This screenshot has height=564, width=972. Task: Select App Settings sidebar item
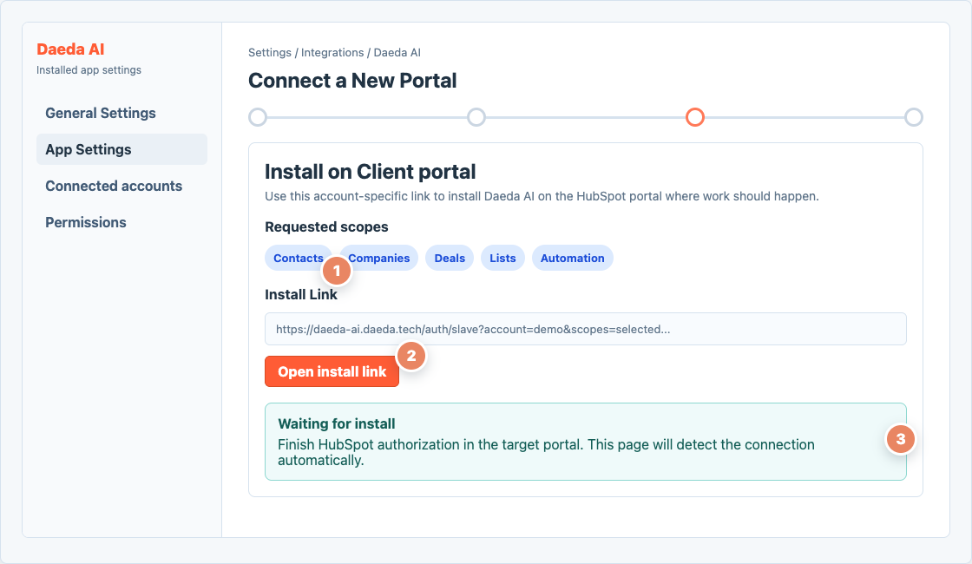pyautogui.click(x=121, y=149)
